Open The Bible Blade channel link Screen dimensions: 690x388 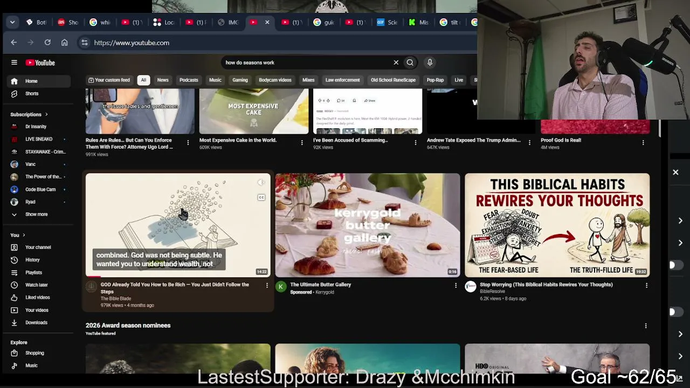[116, 299]
